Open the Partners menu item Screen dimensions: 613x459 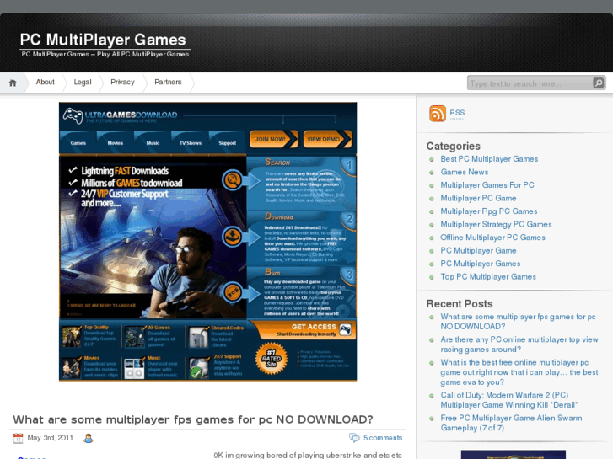click(x=168, y=82)
